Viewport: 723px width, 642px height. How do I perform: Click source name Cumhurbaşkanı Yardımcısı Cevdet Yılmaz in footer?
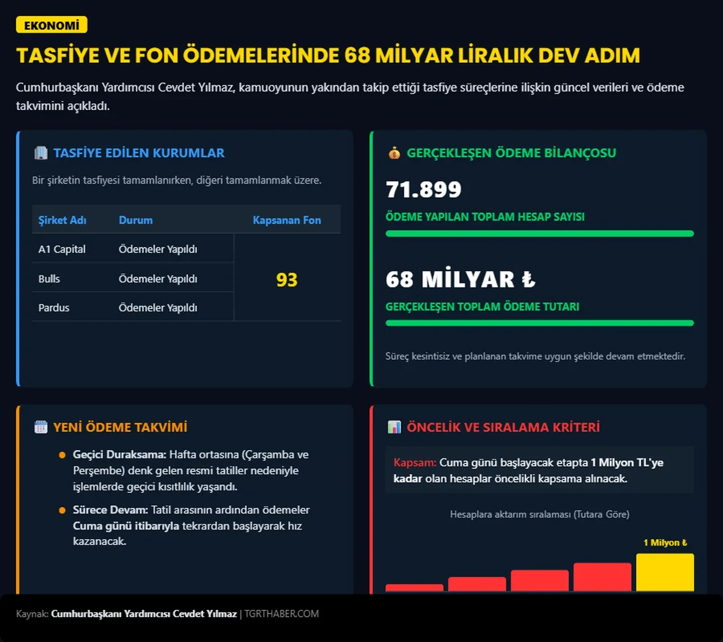tap(144, 614)
